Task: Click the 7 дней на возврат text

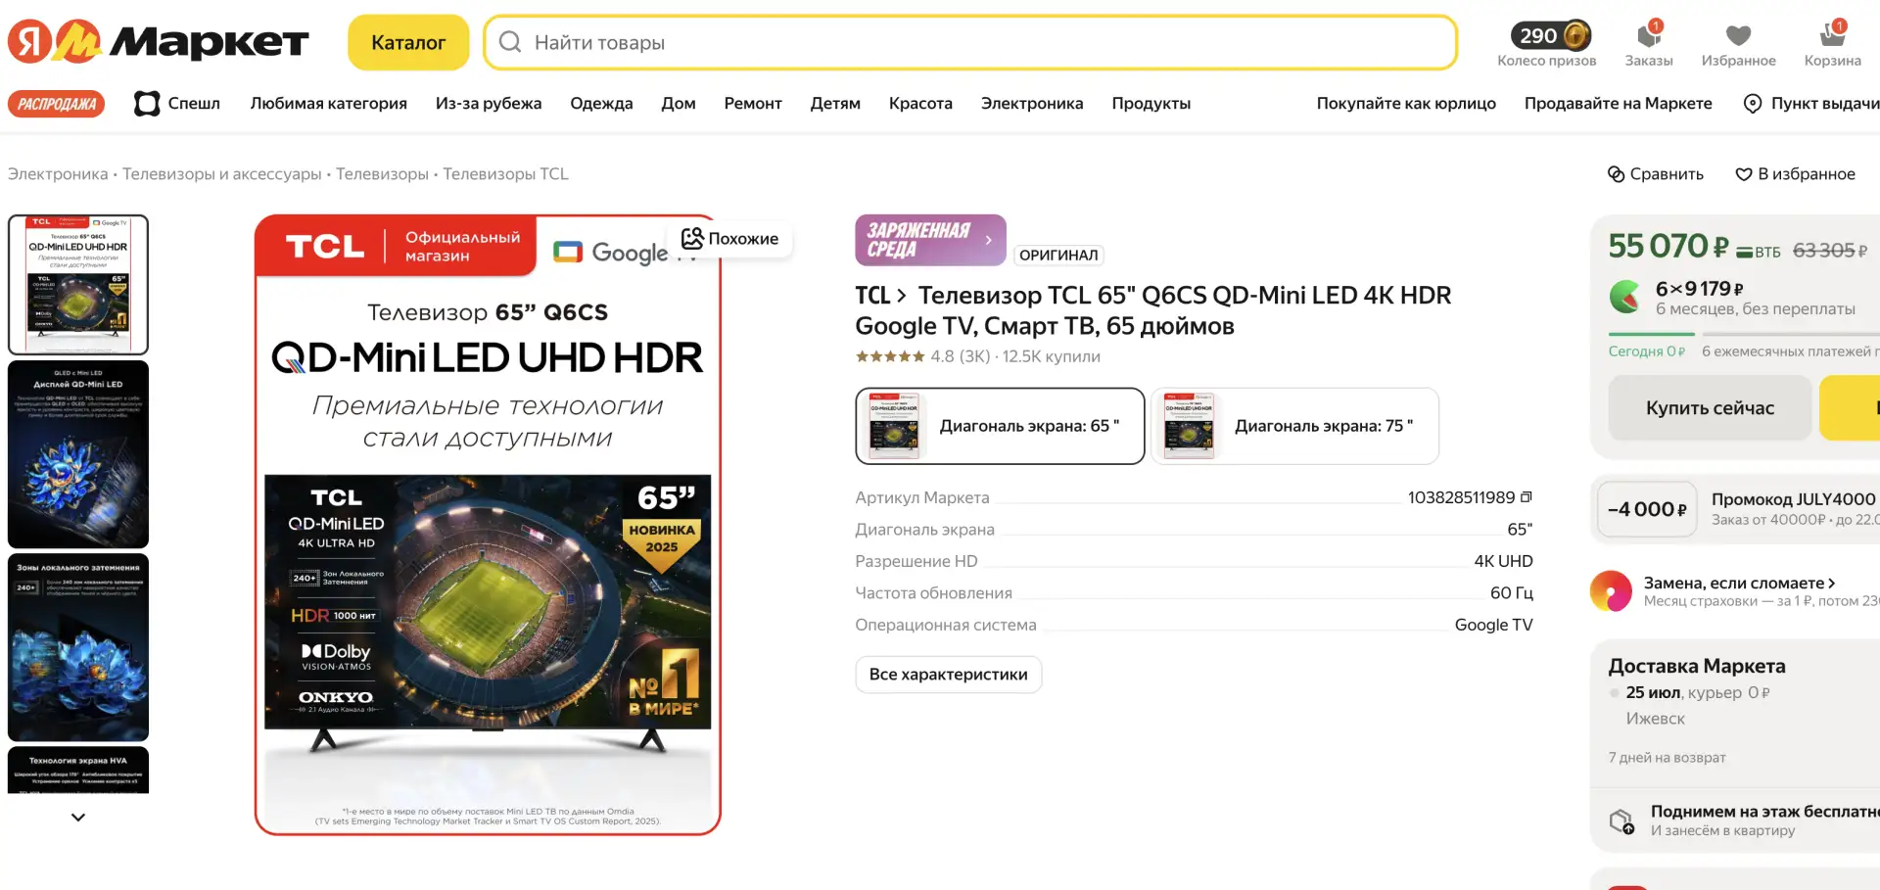Action: 1667,757
